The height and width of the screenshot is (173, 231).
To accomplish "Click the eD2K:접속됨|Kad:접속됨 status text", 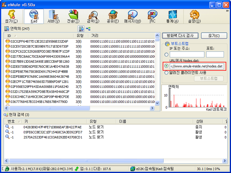I will click(x=155, y=169).
